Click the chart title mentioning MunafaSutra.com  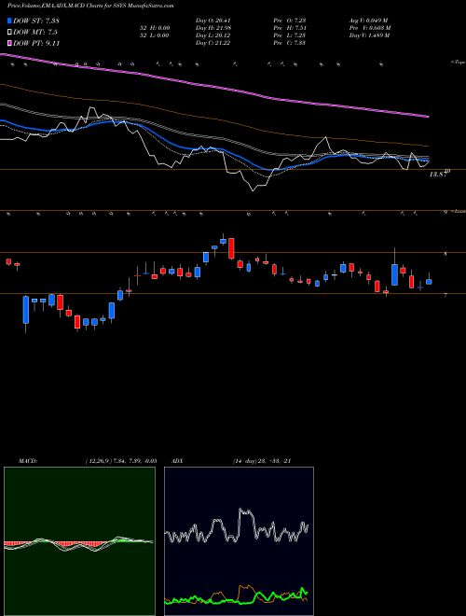(x=90, y=6)
